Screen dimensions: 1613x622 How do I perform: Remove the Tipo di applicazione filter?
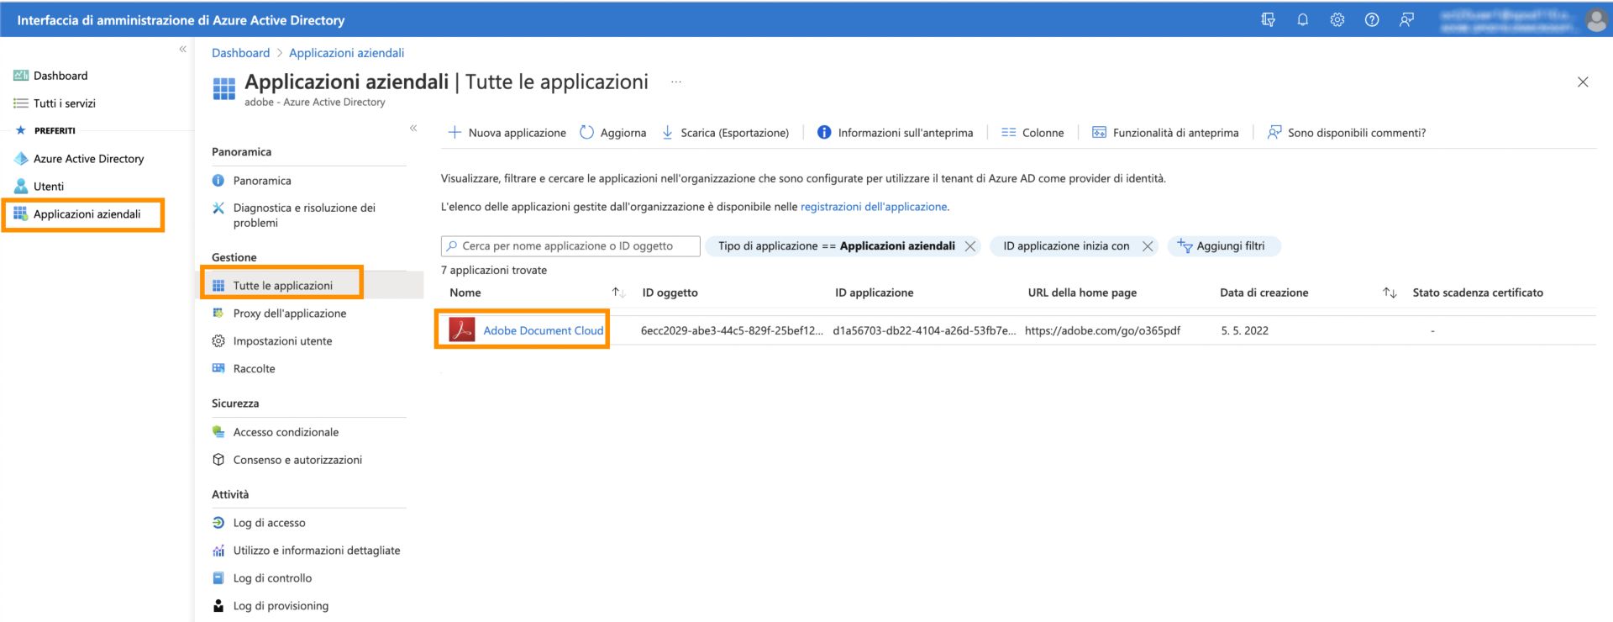click(970, 246)
